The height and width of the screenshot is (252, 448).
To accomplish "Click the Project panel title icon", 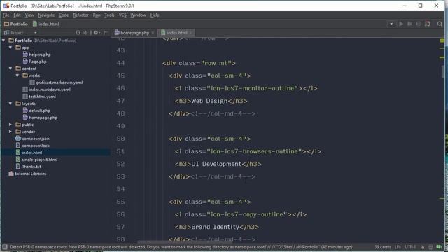I will (6, 33).
